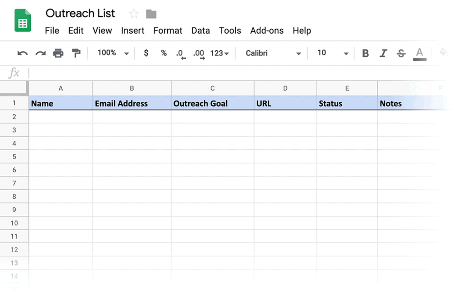Toggle italic formatting

[383, 53]
